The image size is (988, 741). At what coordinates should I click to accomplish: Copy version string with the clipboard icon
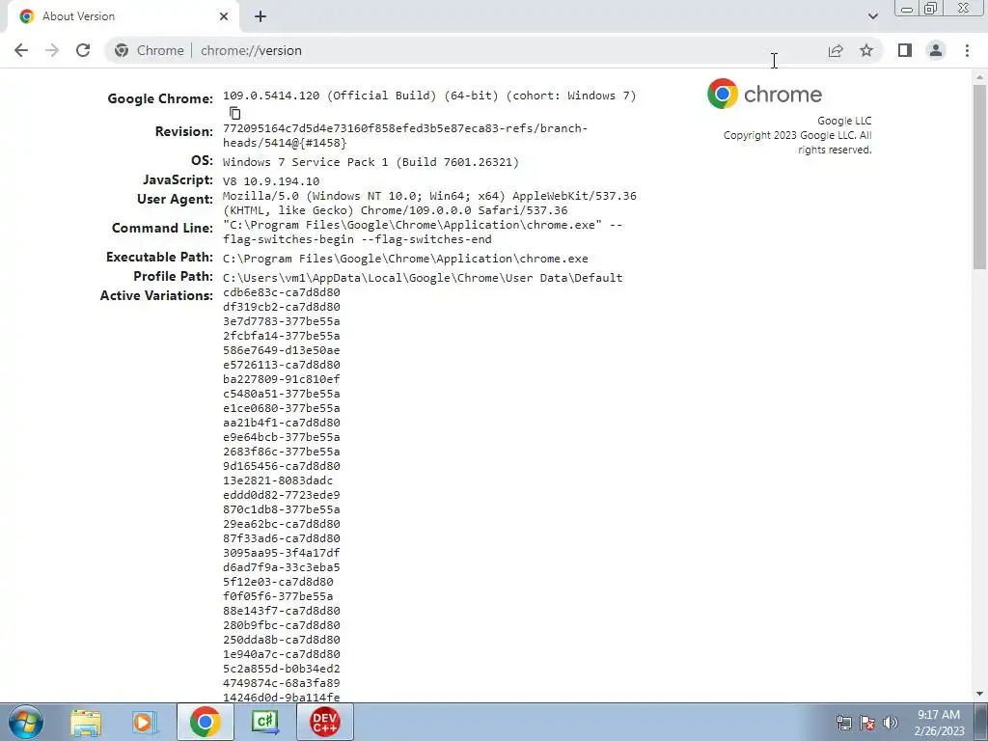tap(234, 113)
